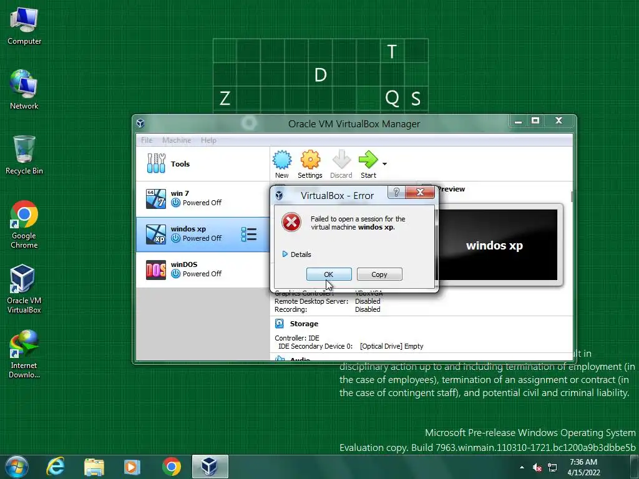The width and height of the screenshot is (639, 479).
Task: Open Oracle VM VirtualBox desktop shortcut
Action: click(24, 289)
